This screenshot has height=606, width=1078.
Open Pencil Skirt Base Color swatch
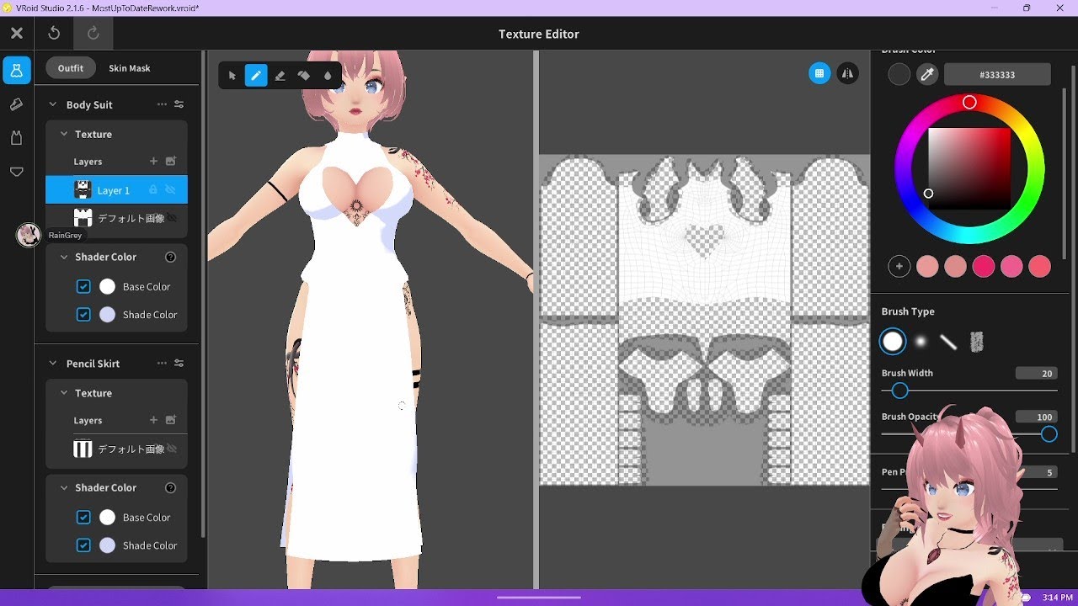coord(107,517)
